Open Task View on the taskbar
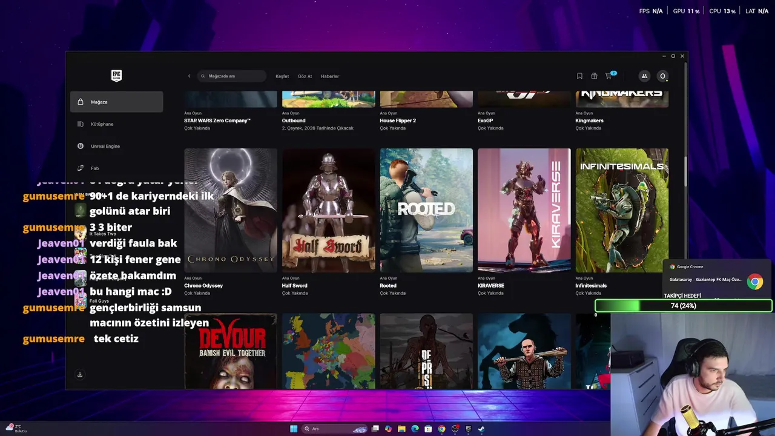Screen dimensions: 775x436 (375, 429)
